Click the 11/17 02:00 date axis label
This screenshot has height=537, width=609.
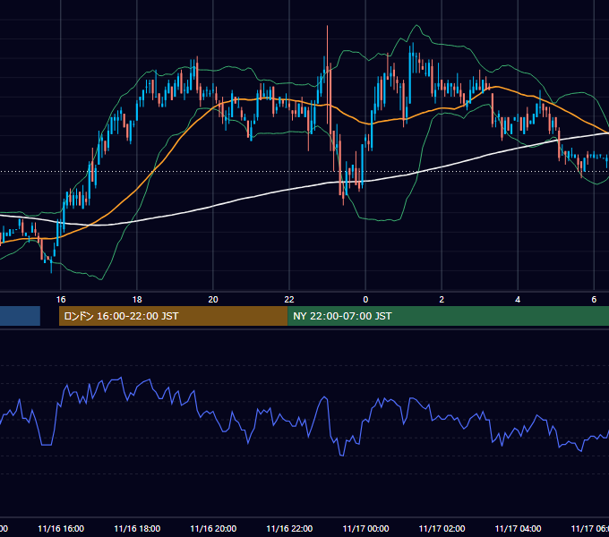(x=442, y=528)
